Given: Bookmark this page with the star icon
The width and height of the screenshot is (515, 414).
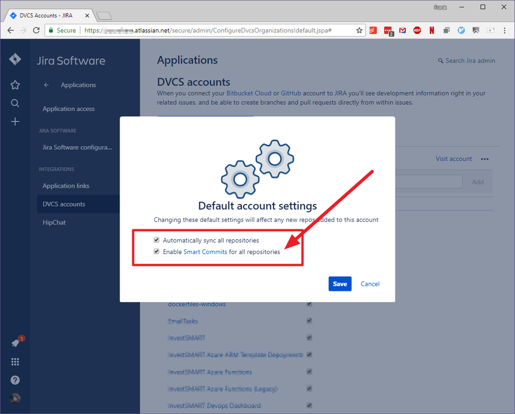Looking at the screenshot, I should [359, 30].
